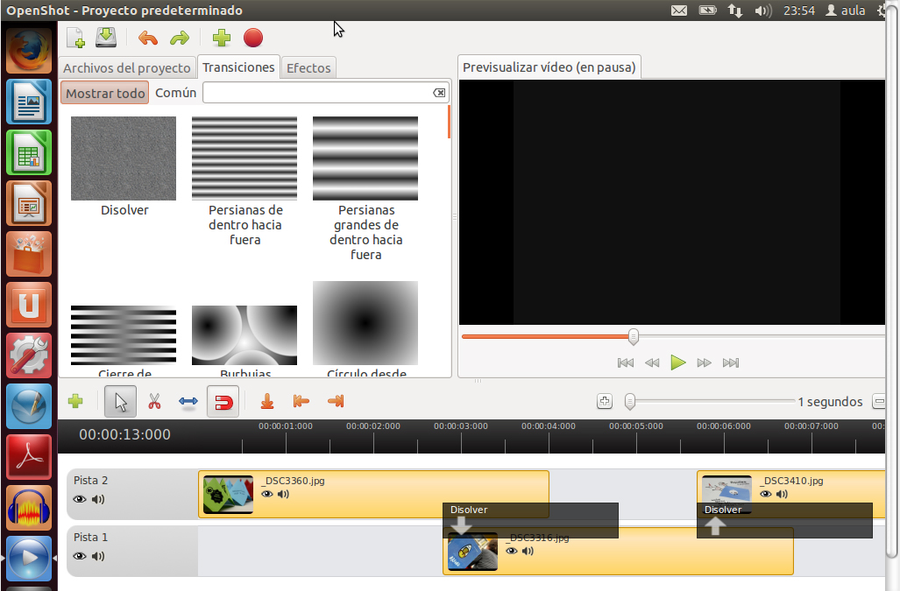Click the resize arrows tool
Image resolution: width=900 pixels, height=591 pixels.
(x=188, y=402)
